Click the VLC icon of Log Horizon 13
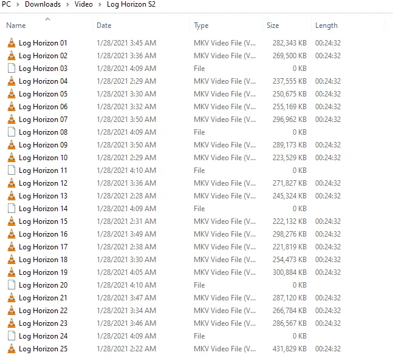Screen dimensions: 393x358 pos(12,196)
